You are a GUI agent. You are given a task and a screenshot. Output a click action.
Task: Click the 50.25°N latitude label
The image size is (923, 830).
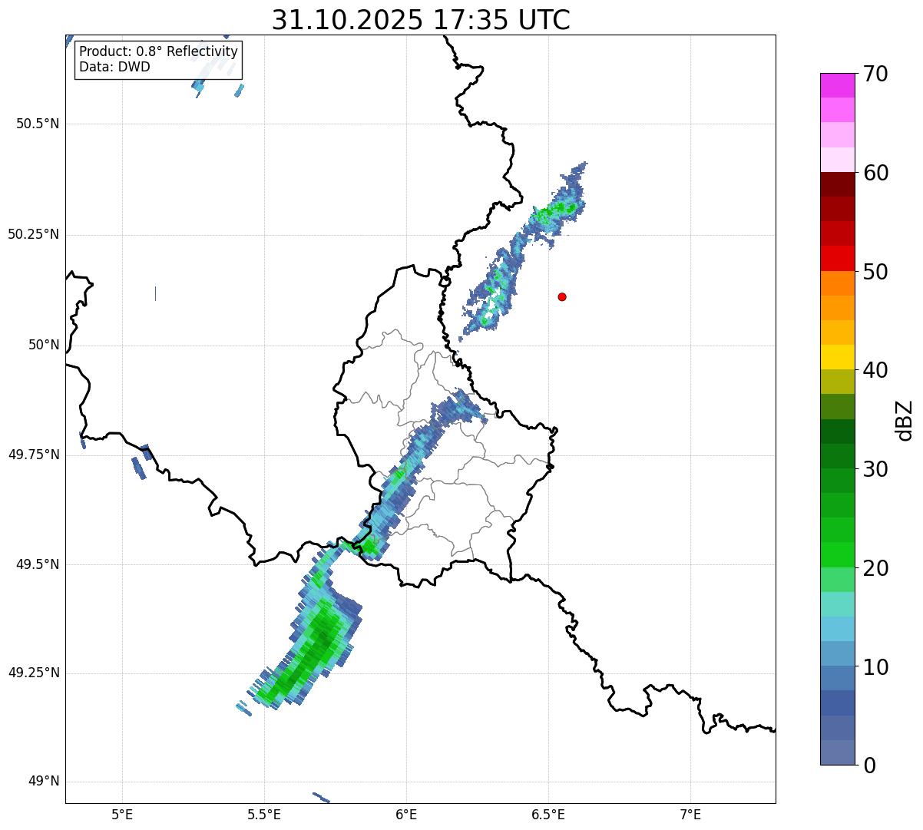(34, 234)
